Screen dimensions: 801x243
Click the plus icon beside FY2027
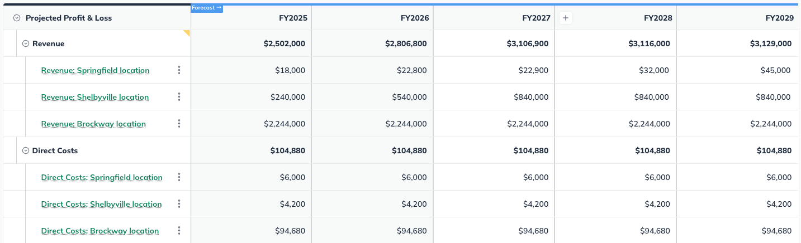point(566,18)
